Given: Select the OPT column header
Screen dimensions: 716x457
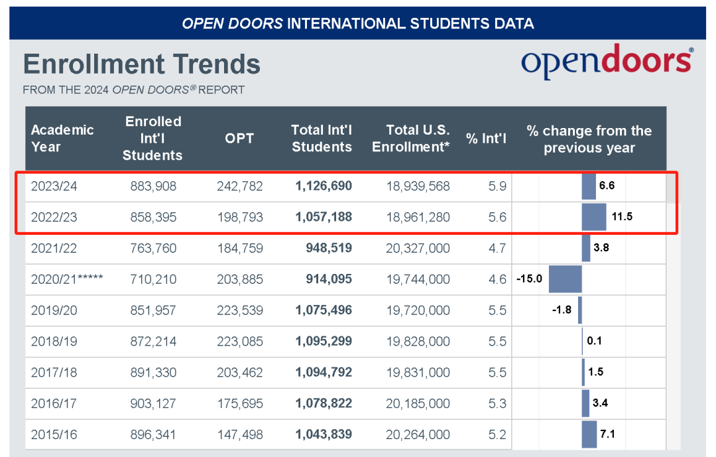Looking at the screenshot, I should tap(239, 139).
